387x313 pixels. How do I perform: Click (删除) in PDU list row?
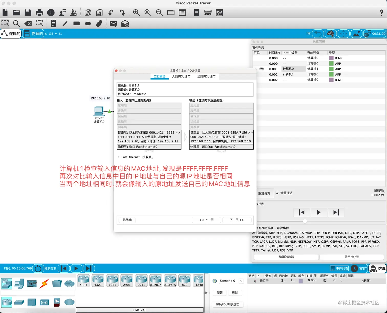click(x=366, y=281)
